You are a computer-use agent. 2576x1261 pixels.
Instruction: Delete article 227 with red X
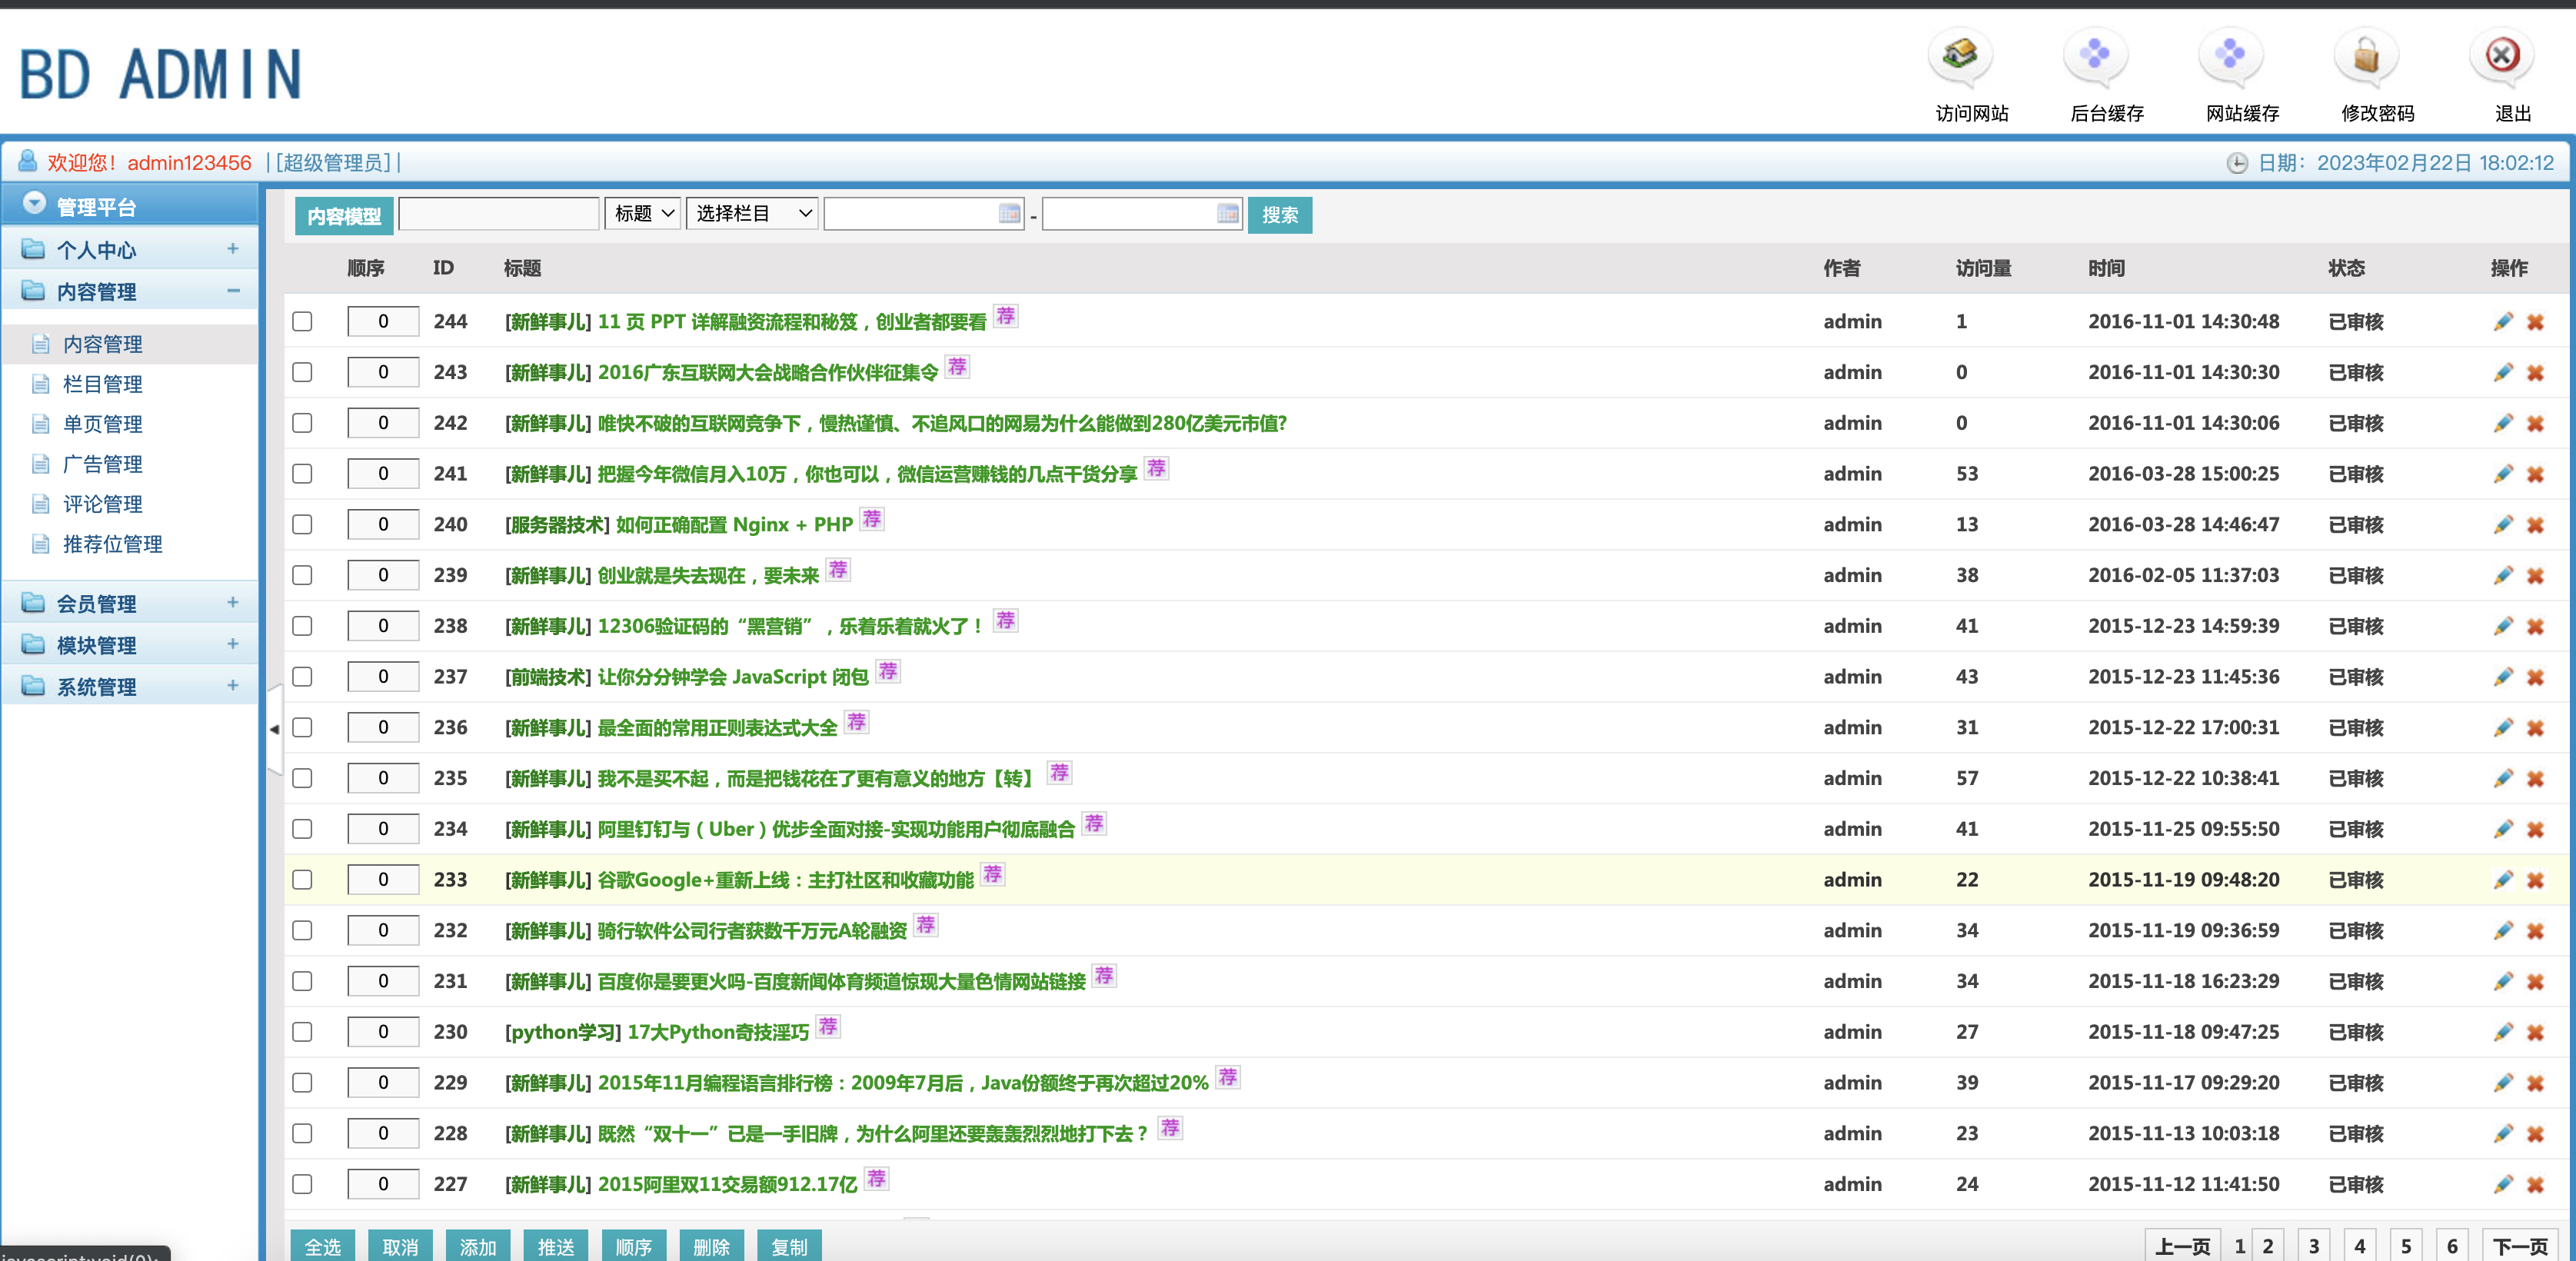2535,1185
